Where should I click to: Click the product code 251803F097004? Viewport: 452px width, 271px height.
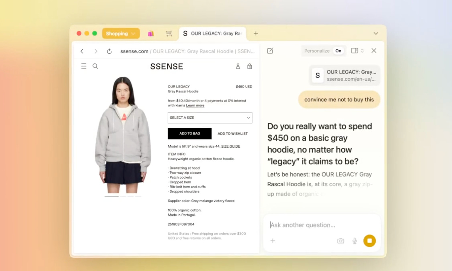pos(181,224)
